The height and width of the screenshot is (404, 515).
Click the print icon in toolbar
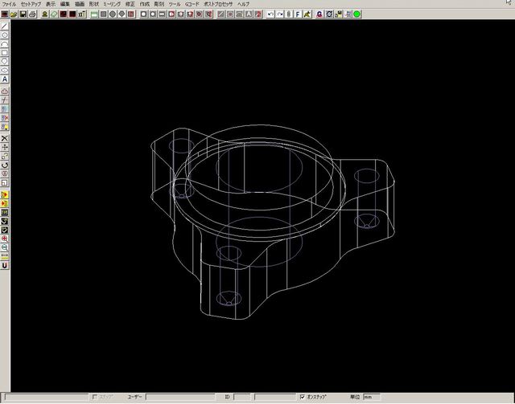pyautogui.click(x=33, y=14)
